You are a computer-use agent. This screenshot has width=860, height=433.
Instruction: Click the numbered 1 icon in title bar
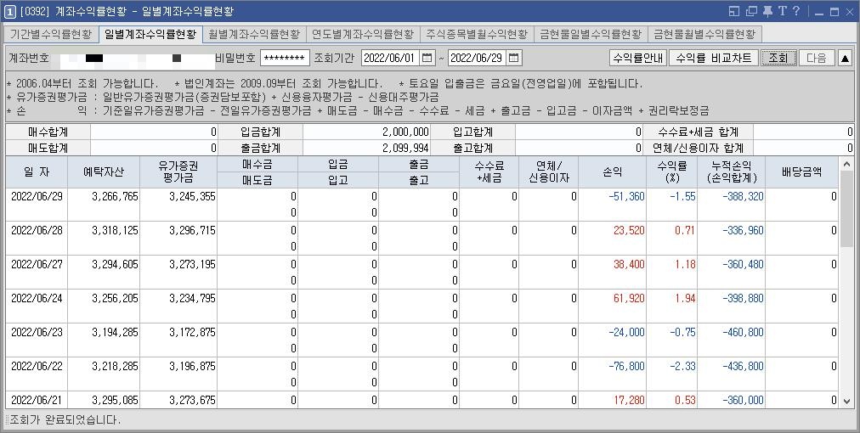(10, 12)
